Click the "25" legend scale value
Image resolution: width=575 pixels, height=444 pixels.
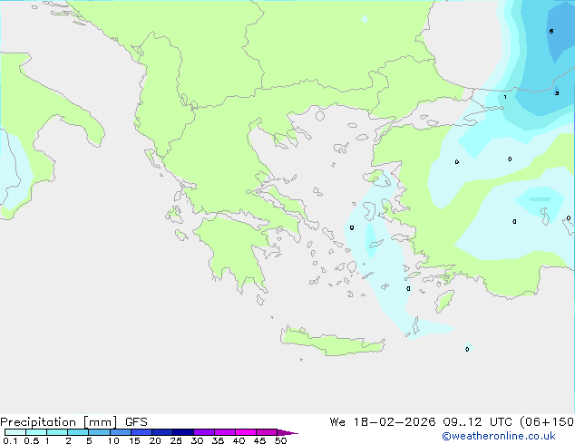click(x=176, y=440)
